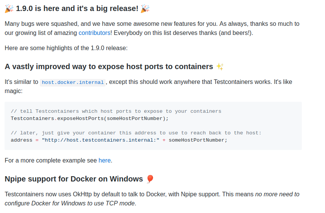Click the party popper emoji after 'big release!'
325x213 pixels.
[x=145, y=9]
